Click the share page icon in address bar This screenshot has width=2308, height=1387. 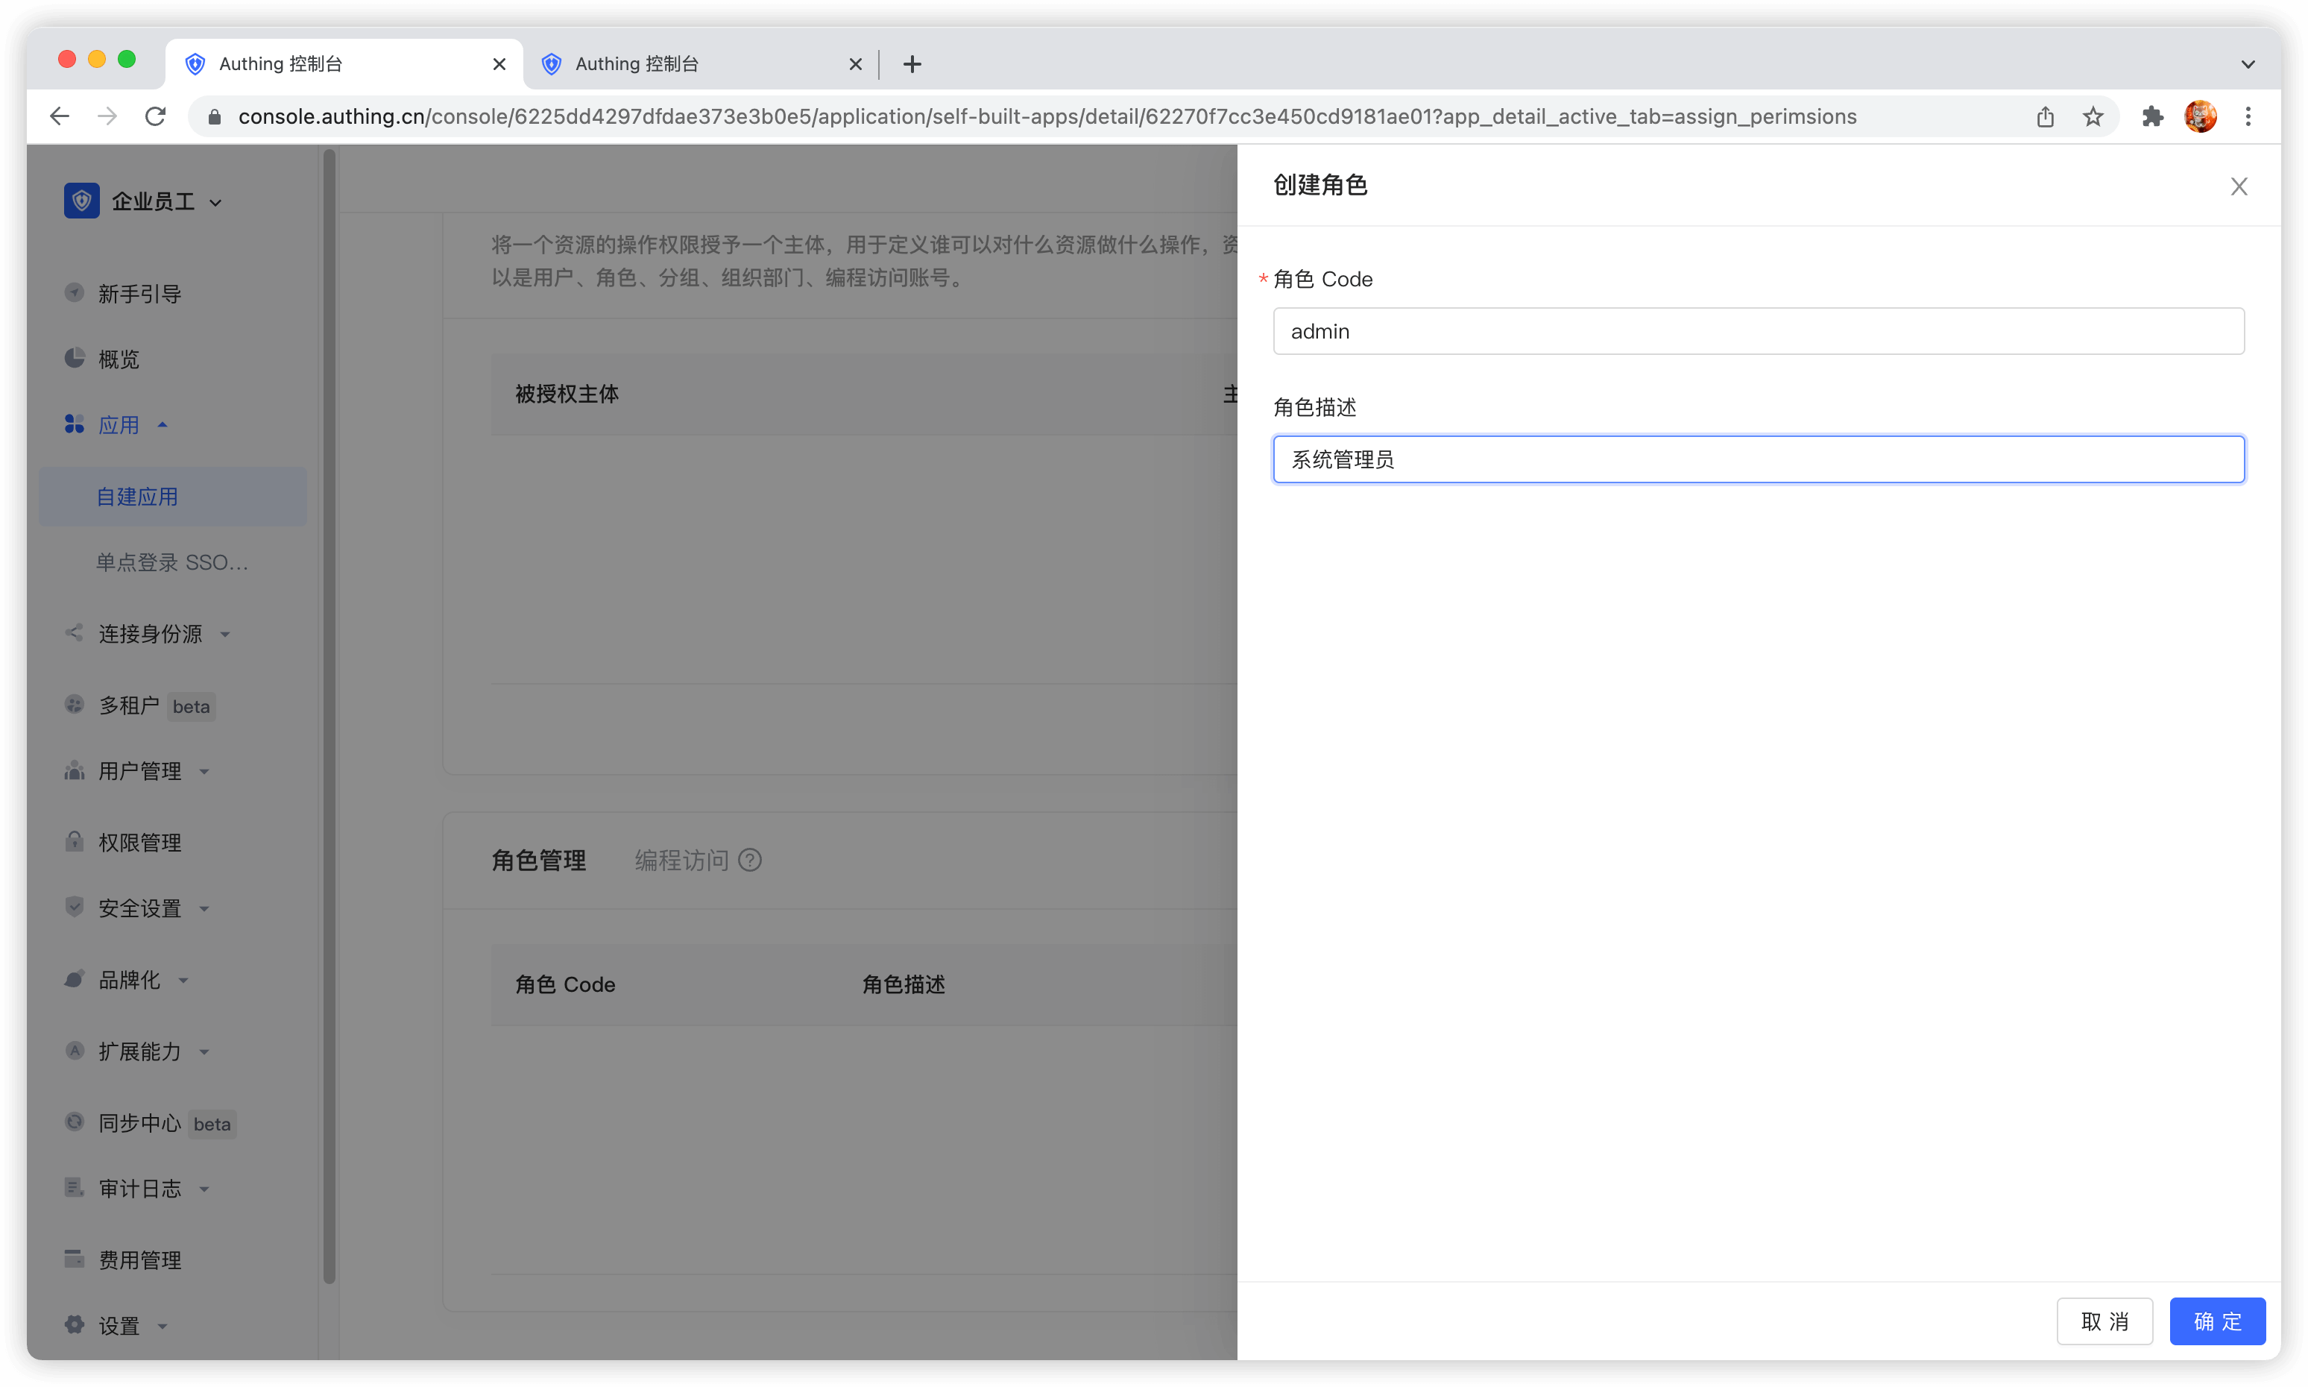[2045, 117]
